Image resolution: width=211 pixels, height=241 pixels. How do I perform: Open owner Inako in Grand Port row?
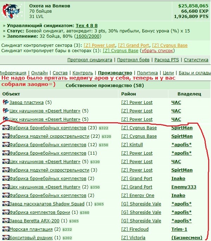(x=178, y=178)
